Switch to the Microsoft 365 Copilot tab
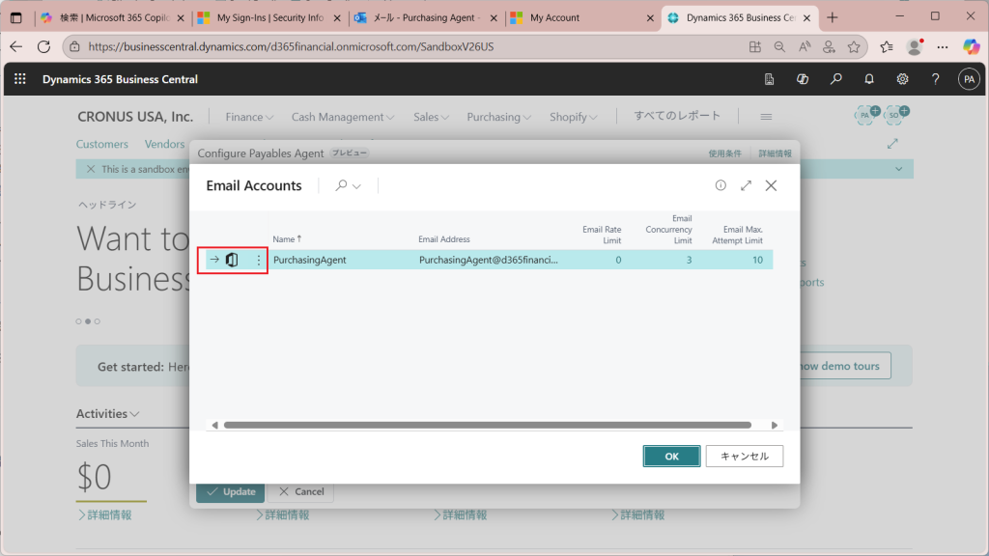The image size is (989, 556). [x=112, y=17]
